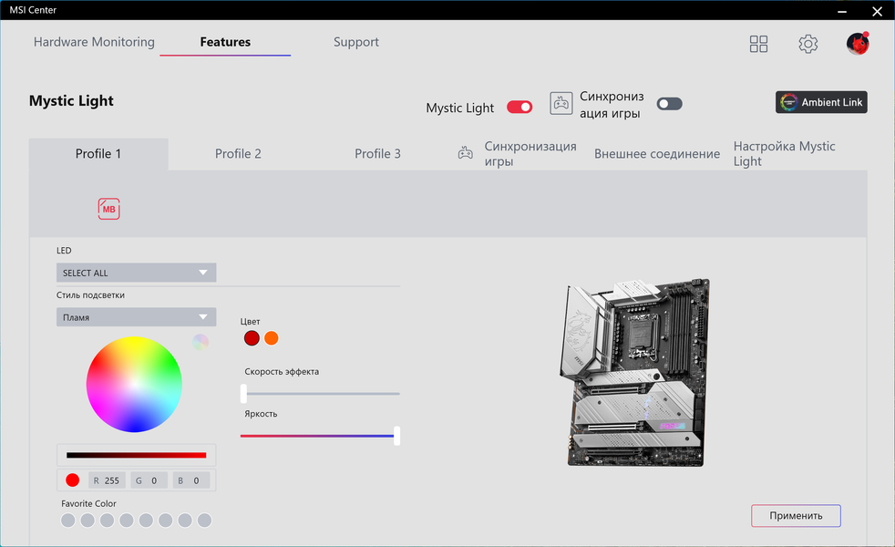895x547 pixels.
Task: Pick a hue on the color wheel
Action: tap(134, 385)
